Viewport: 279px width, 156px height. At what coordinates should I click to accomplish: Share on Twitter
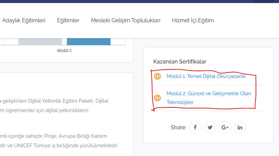click(x=210, y=127)
